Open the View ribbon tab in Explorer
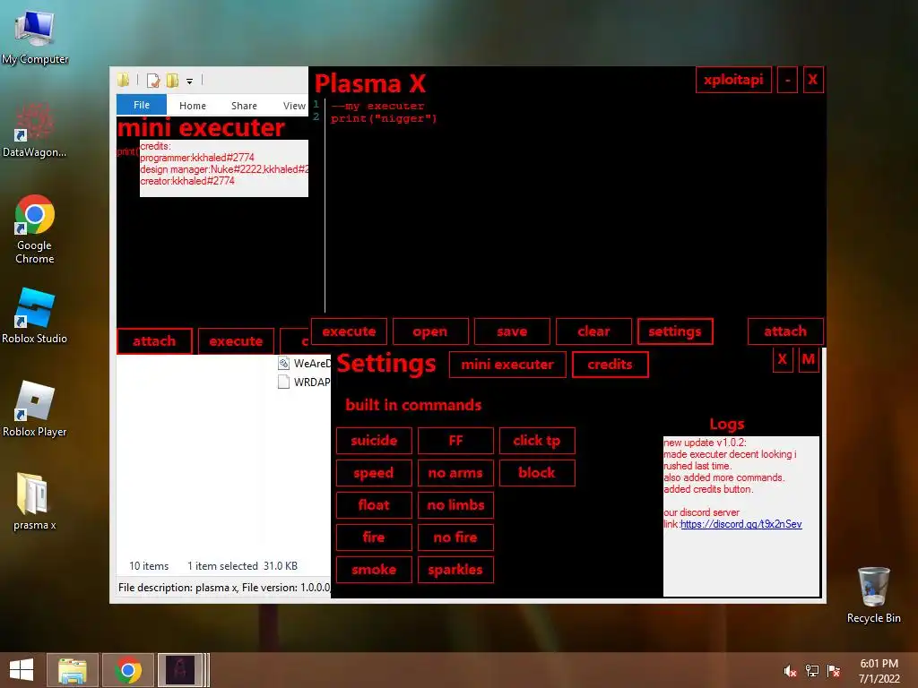The width and height of the screenshot is (918, 688). (294, 106)
